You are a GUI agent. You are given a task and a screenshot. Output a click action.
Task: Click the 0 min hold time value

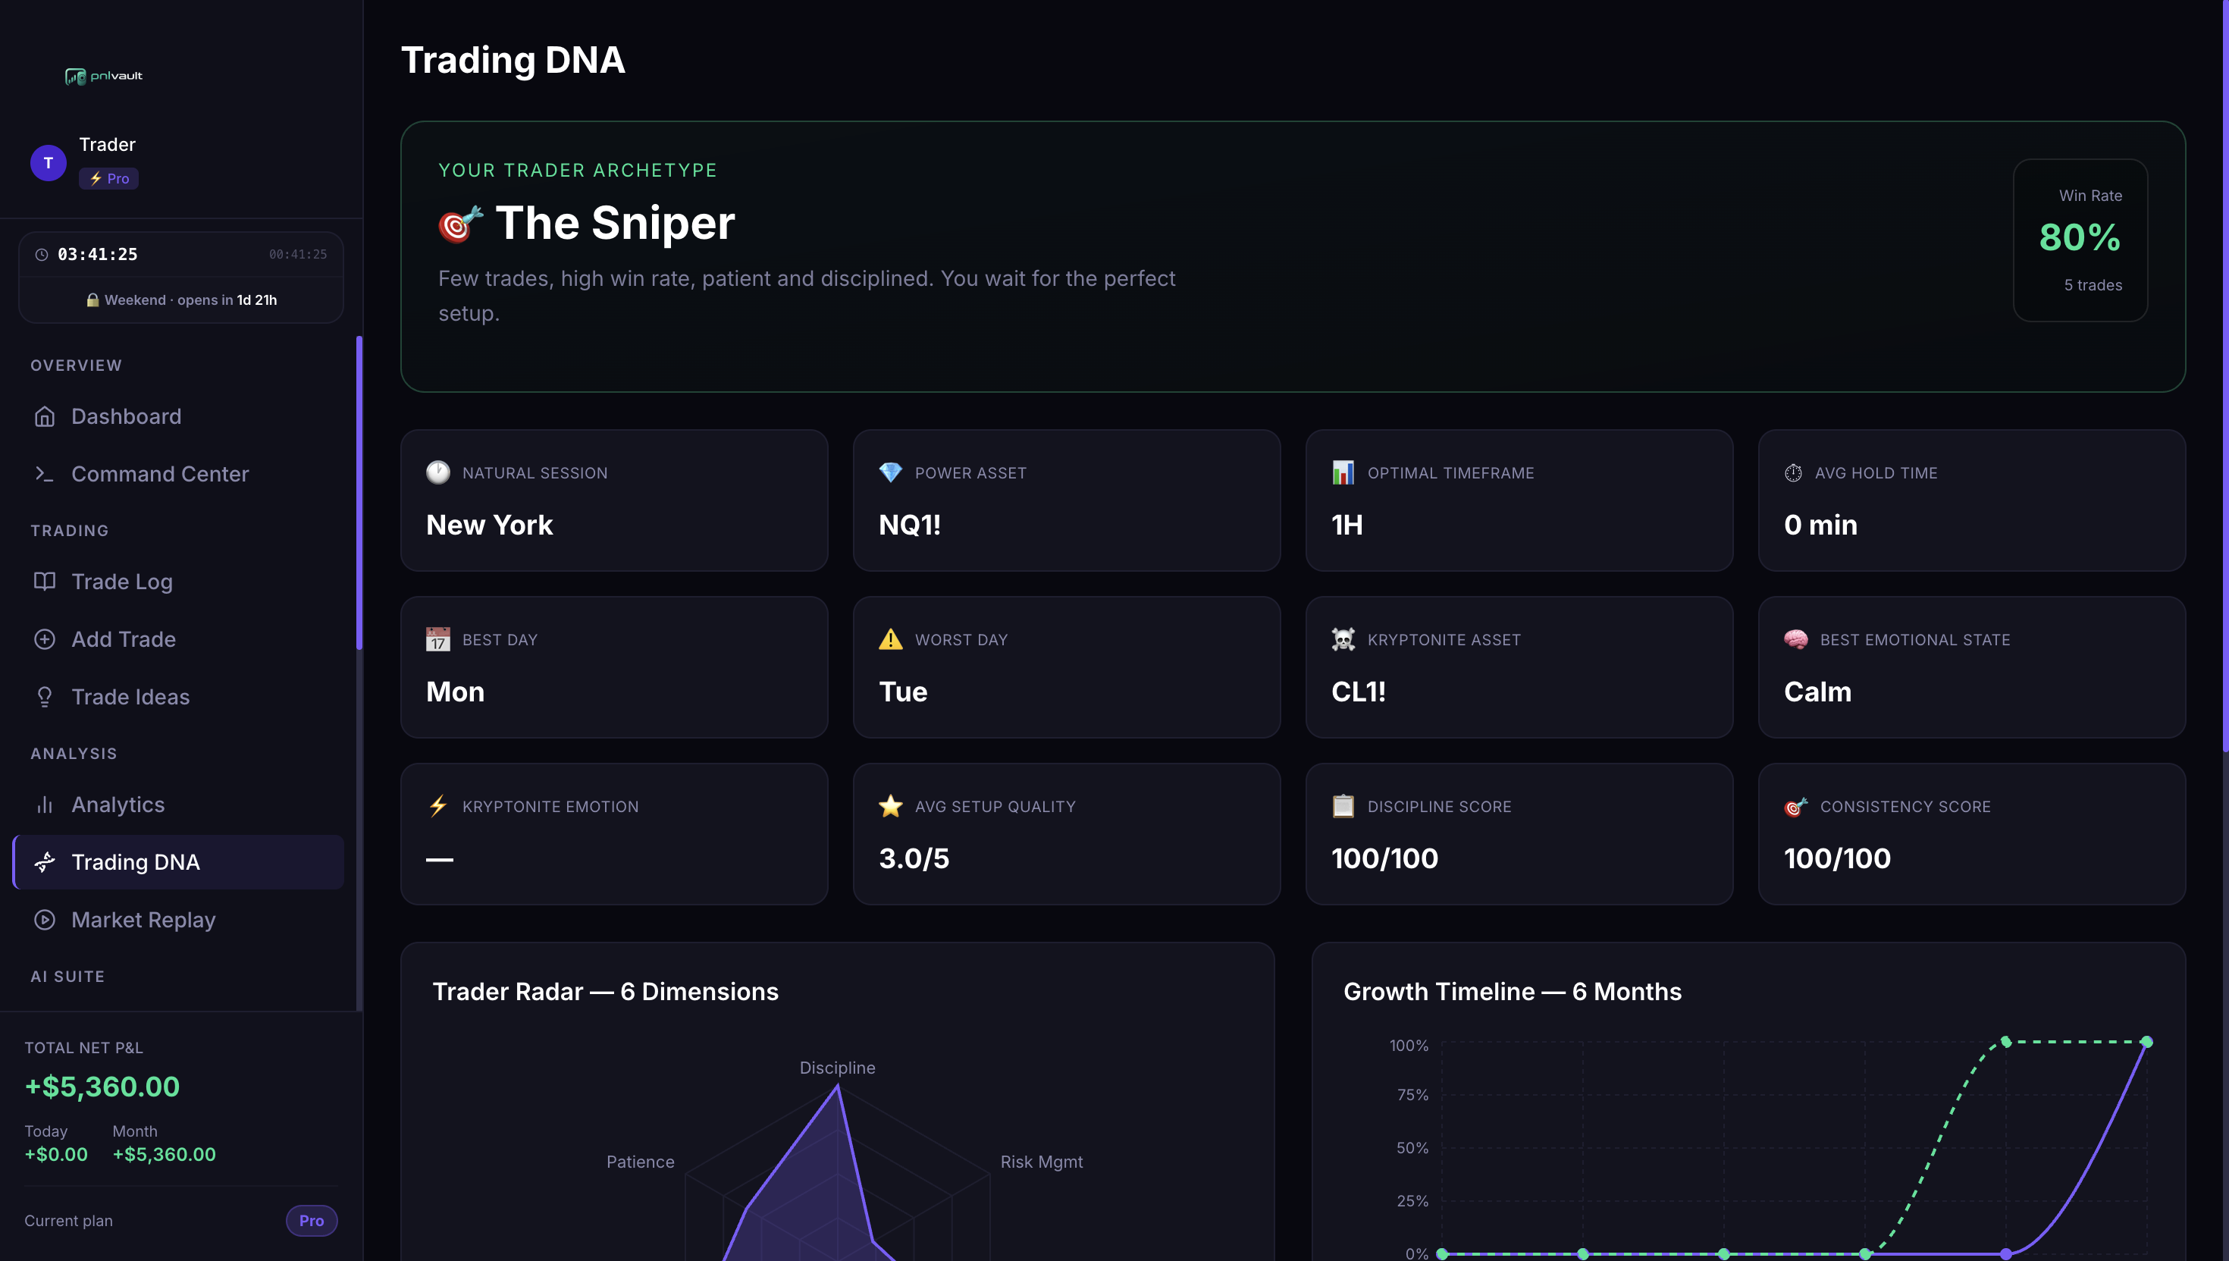click(1820, 525)
